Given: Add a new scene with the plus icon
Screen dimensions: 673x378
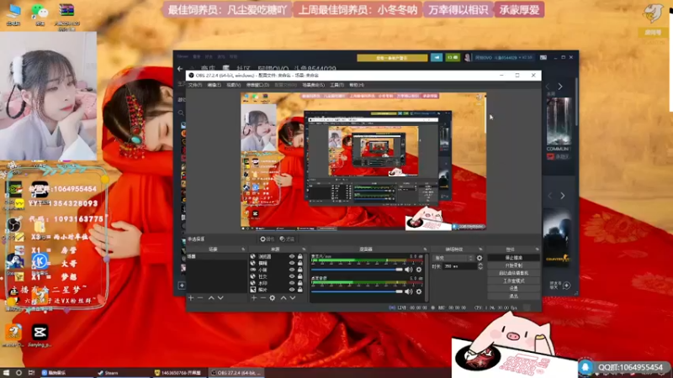Looking at the screenshot, I should click(191, 298).
